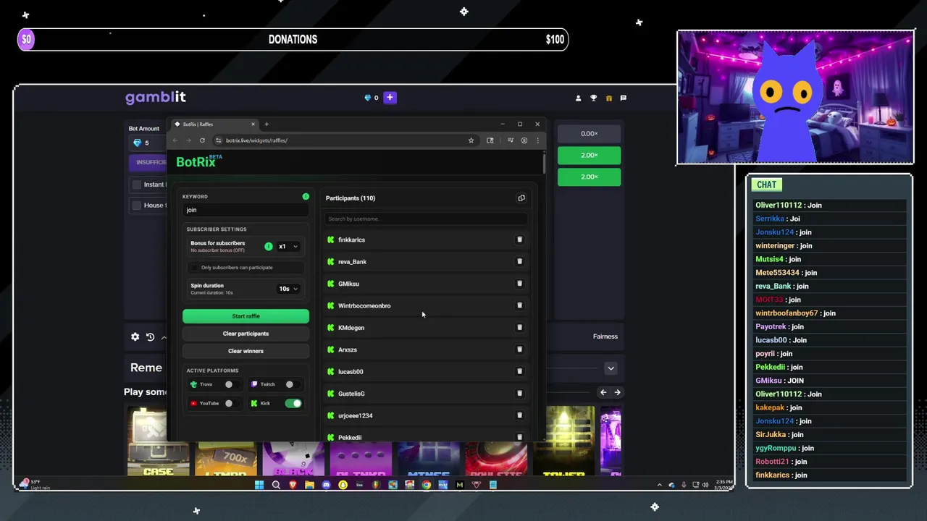Open gamblit chat bubble icon
The width and height of the screenshot is (927, 521).
coord(623,98)
